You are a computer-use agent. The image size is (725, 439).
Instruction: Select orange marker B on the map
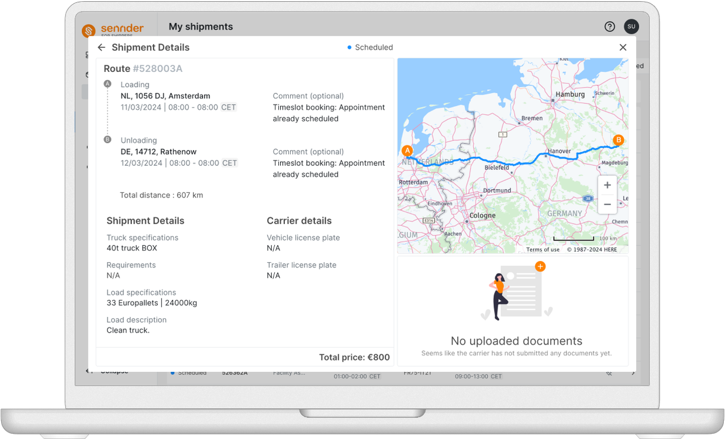(x=618, y=140)
